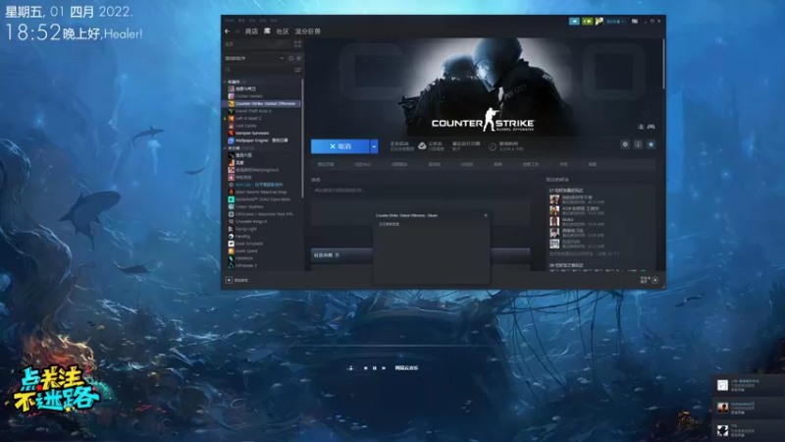Select Battlefield 2042 Open Beta in the list

coord(262,199)
